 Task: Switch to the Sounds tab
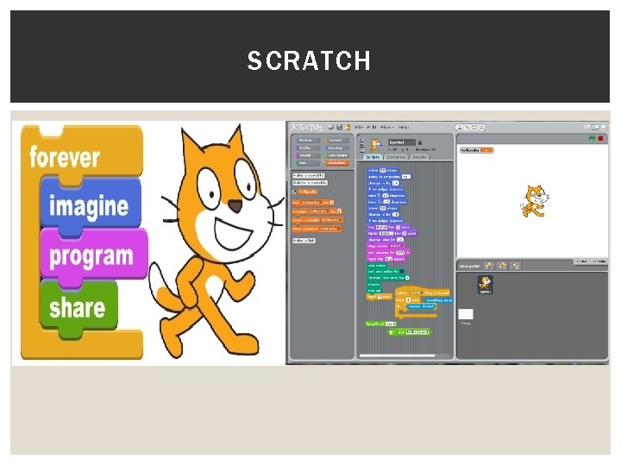(419, 157)
